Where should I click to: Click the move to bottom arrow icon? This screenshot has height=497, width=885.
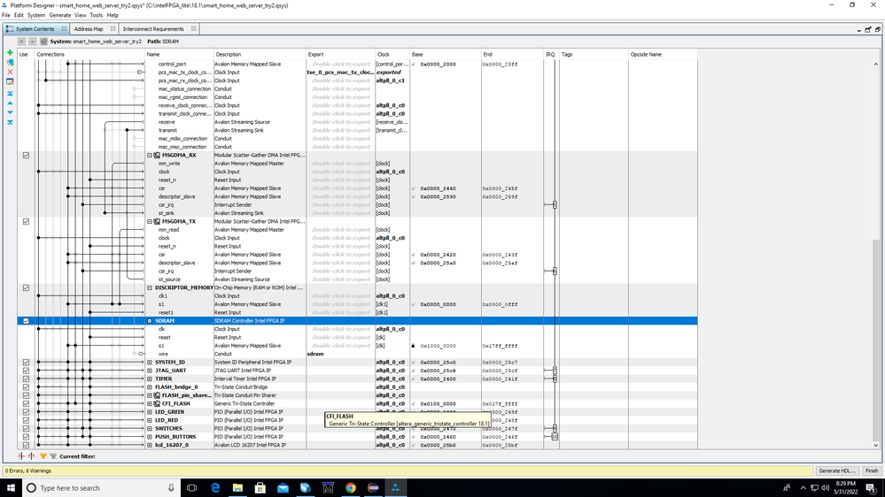point(10,122)
